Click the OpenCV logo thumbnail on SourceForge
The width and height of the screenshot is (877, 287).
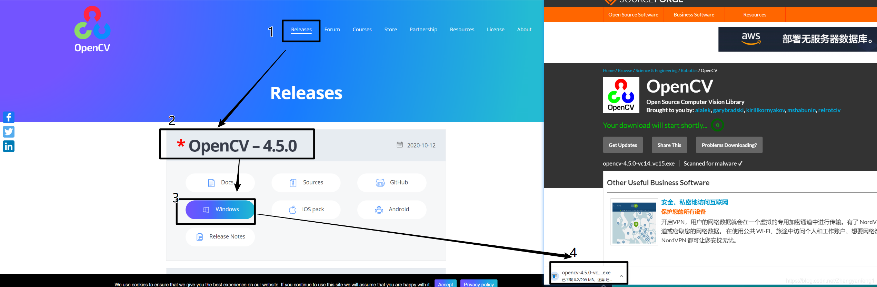coord(621,95)
